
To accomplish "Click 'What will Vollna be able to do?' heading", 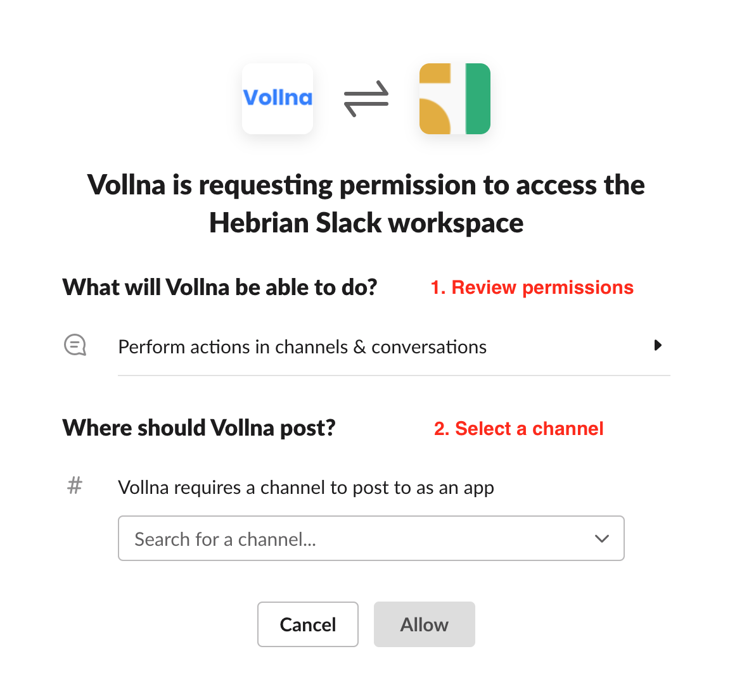I will [x=220, y=287].
